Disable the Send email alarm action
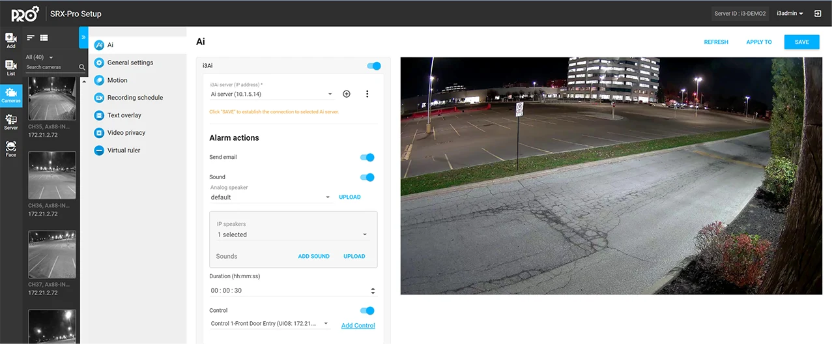The image size is (834, 344). [x=367, y=158]
